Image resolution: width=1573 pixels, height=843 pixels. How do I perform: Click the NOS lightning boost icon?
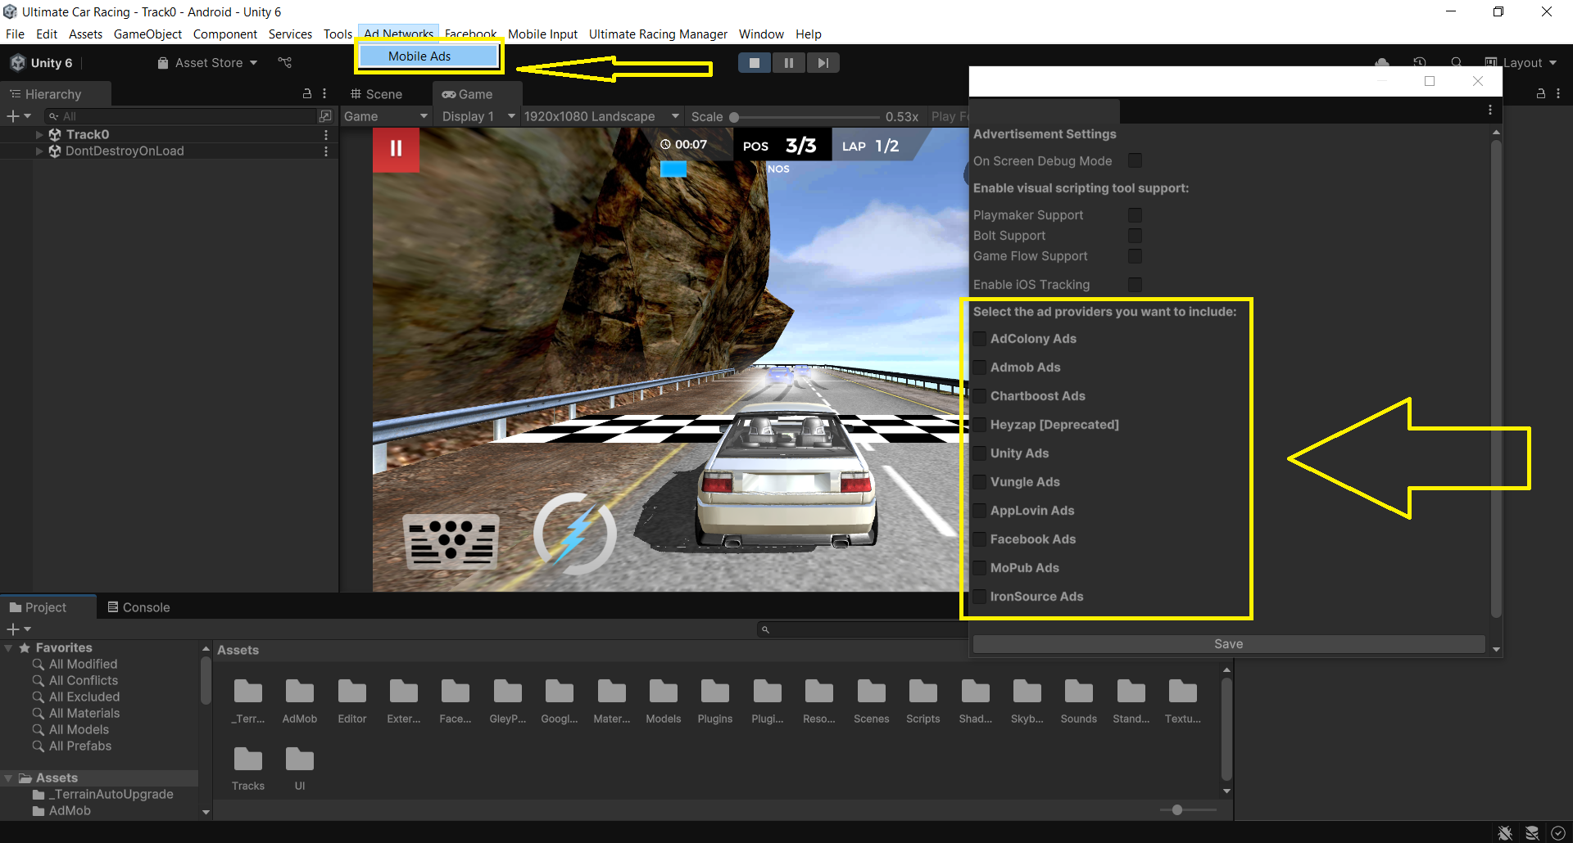coord(575,534)
